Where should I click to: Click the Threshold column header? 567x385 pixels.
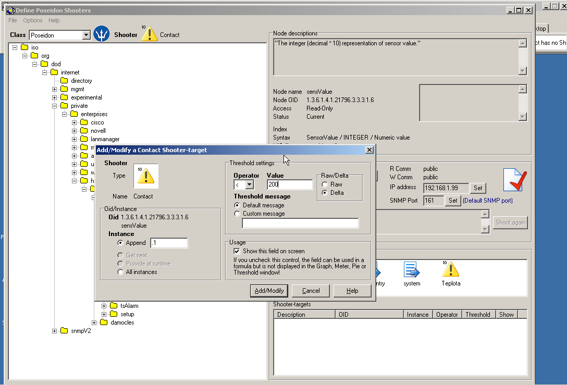[478, 315]
